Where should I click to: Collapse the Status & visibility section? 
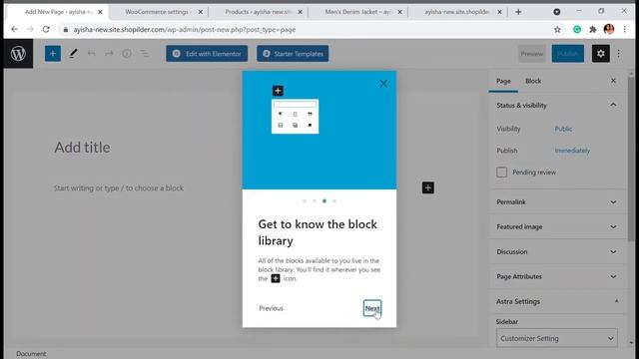pos(613,105)
